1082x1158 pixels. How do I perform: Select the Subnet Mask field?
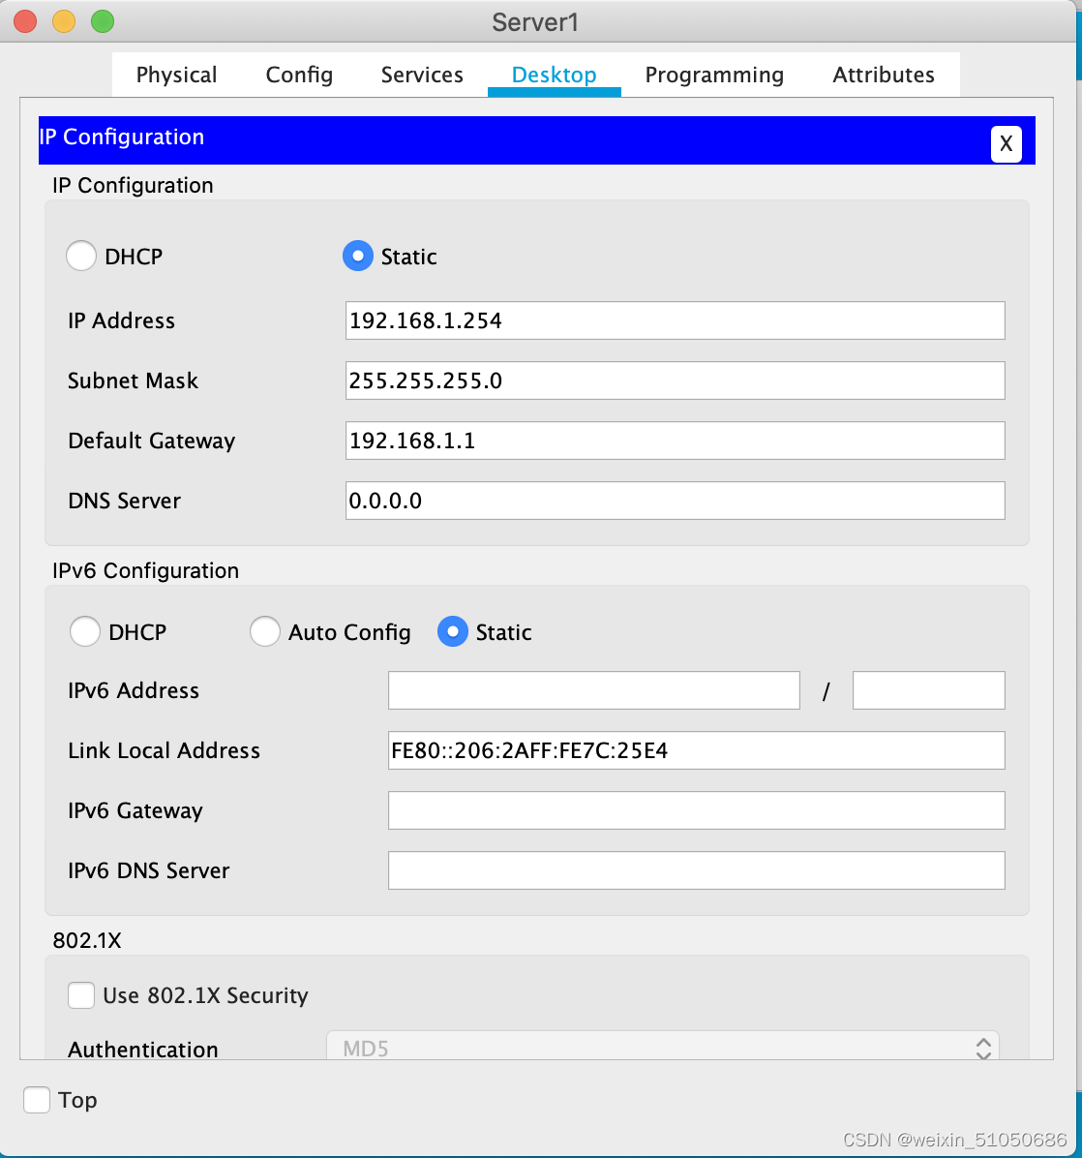click(x=675, y=381)
